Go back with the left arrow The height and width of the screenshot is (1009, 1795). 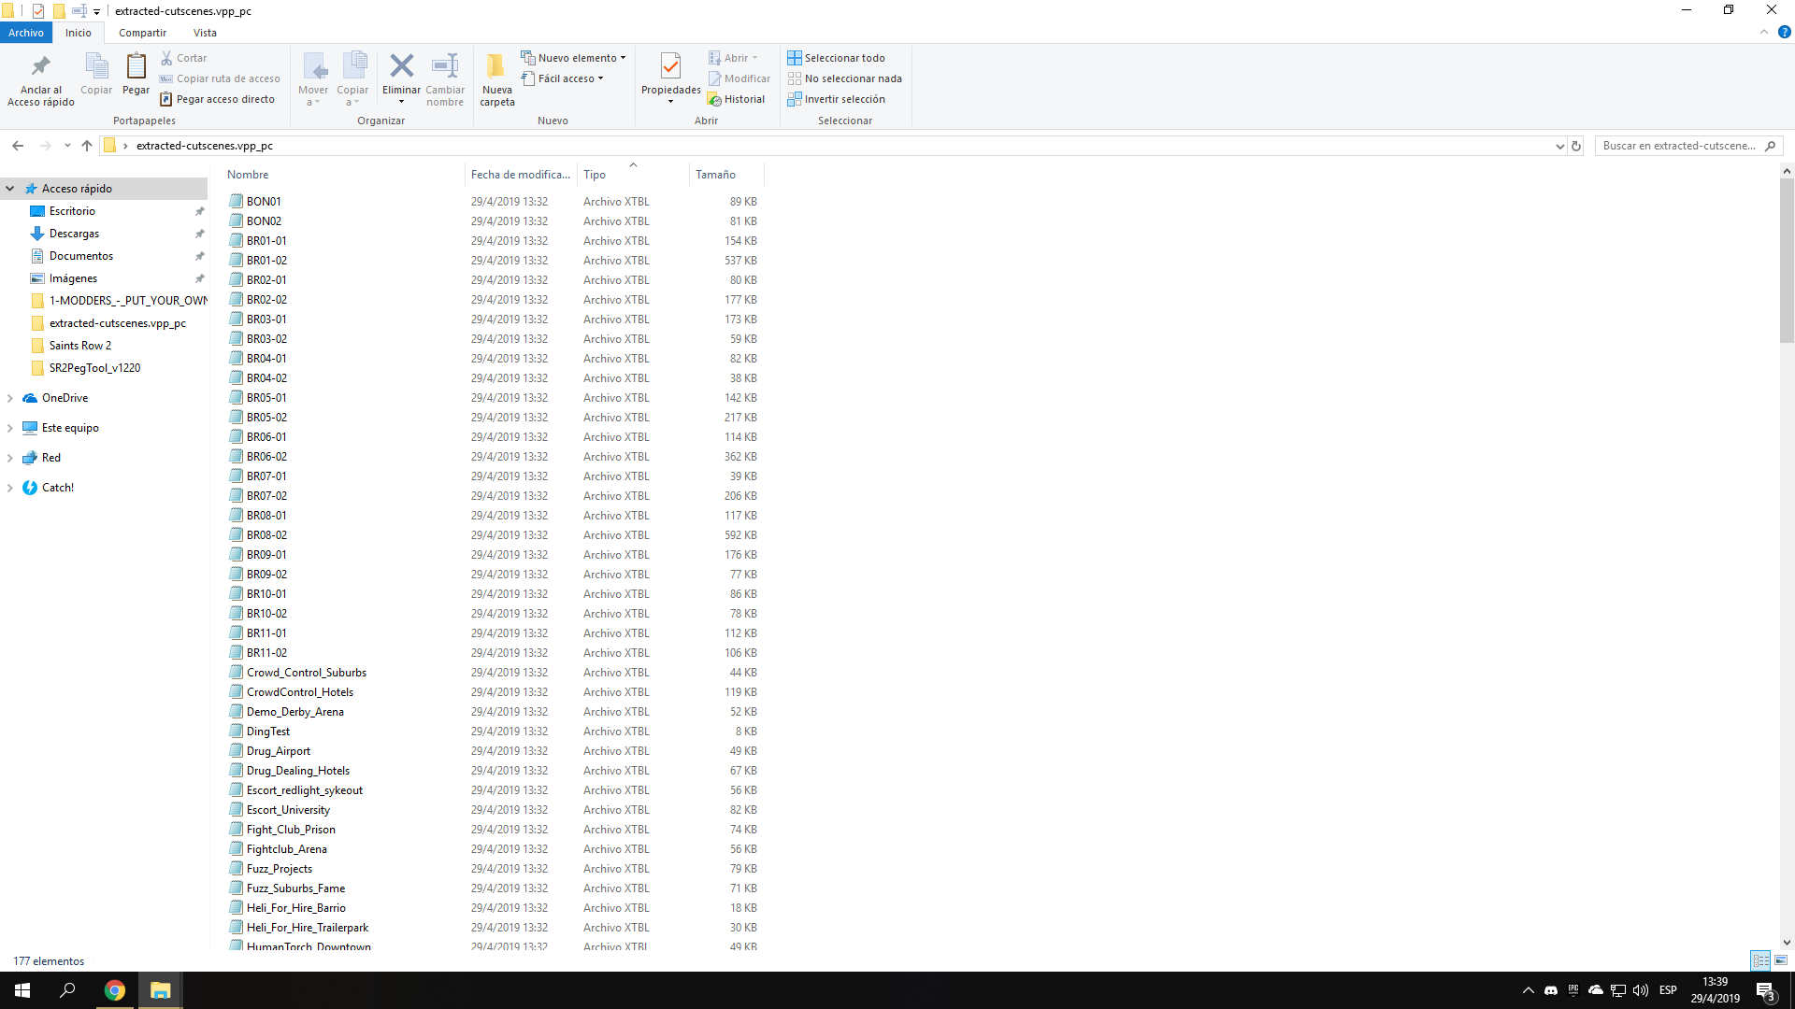(18, 146)
